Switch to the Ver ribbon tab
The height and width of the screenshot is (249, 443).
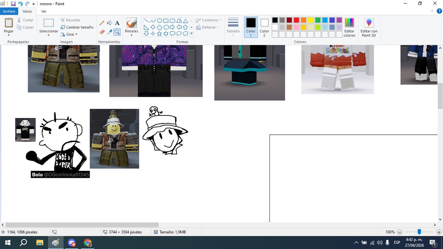point(44,11)
